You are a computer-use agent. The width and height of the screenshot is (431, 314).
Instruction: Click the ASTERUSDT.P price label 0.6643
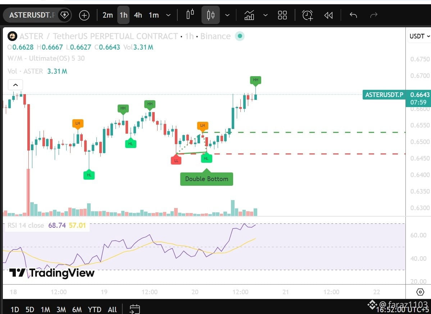[x=396, y=95]
